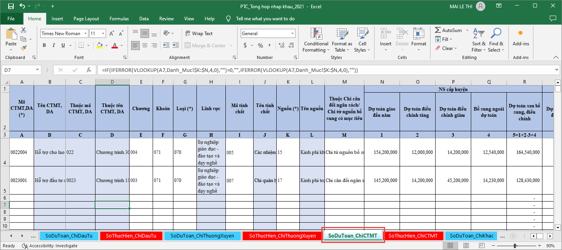The width and height of the screenshot is (562, 250).
Task: Switch to the Formulas ribbon tab
Action: 119,19
